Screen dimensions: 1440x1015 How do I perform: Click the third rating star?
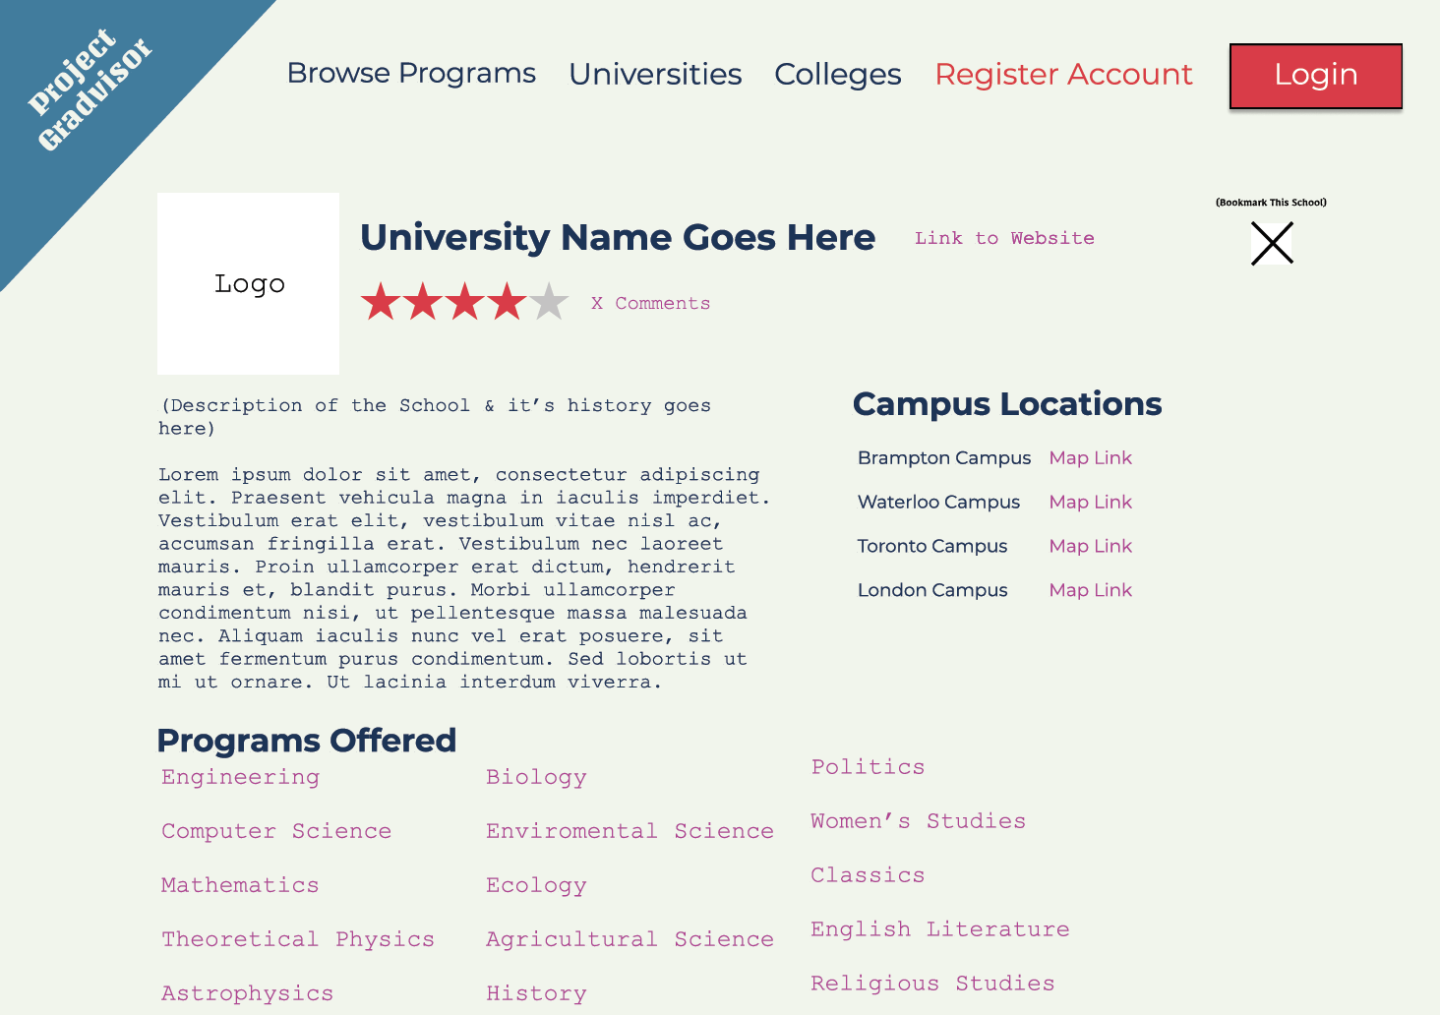464,302
